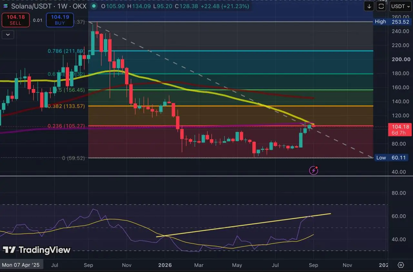Image resolution: width=413 pixels, height=272 pixels.
Task: Select the dashed grey Fibonacci trendline
Action: tap(231, 90)
